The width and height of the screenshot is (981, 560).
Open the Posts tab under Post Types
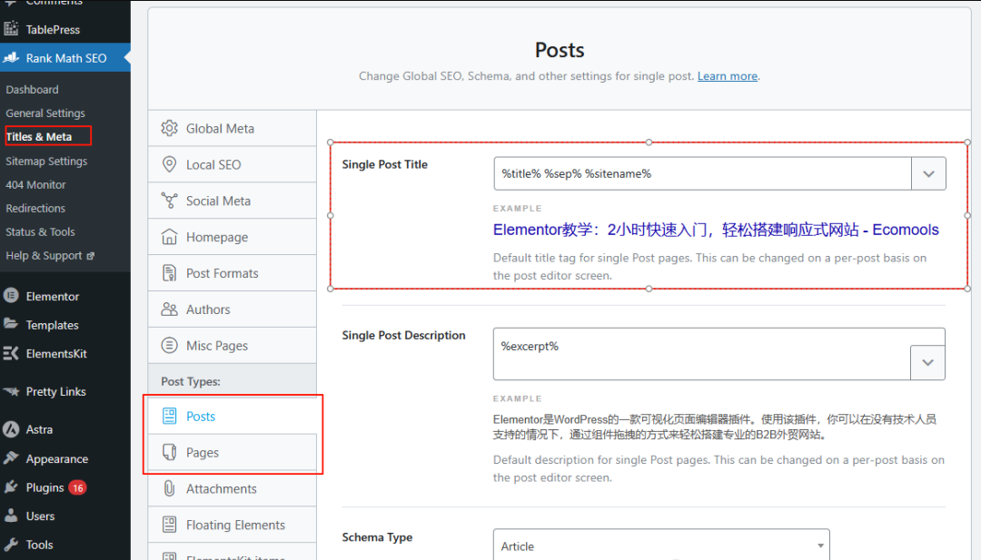tap(201, 417)
